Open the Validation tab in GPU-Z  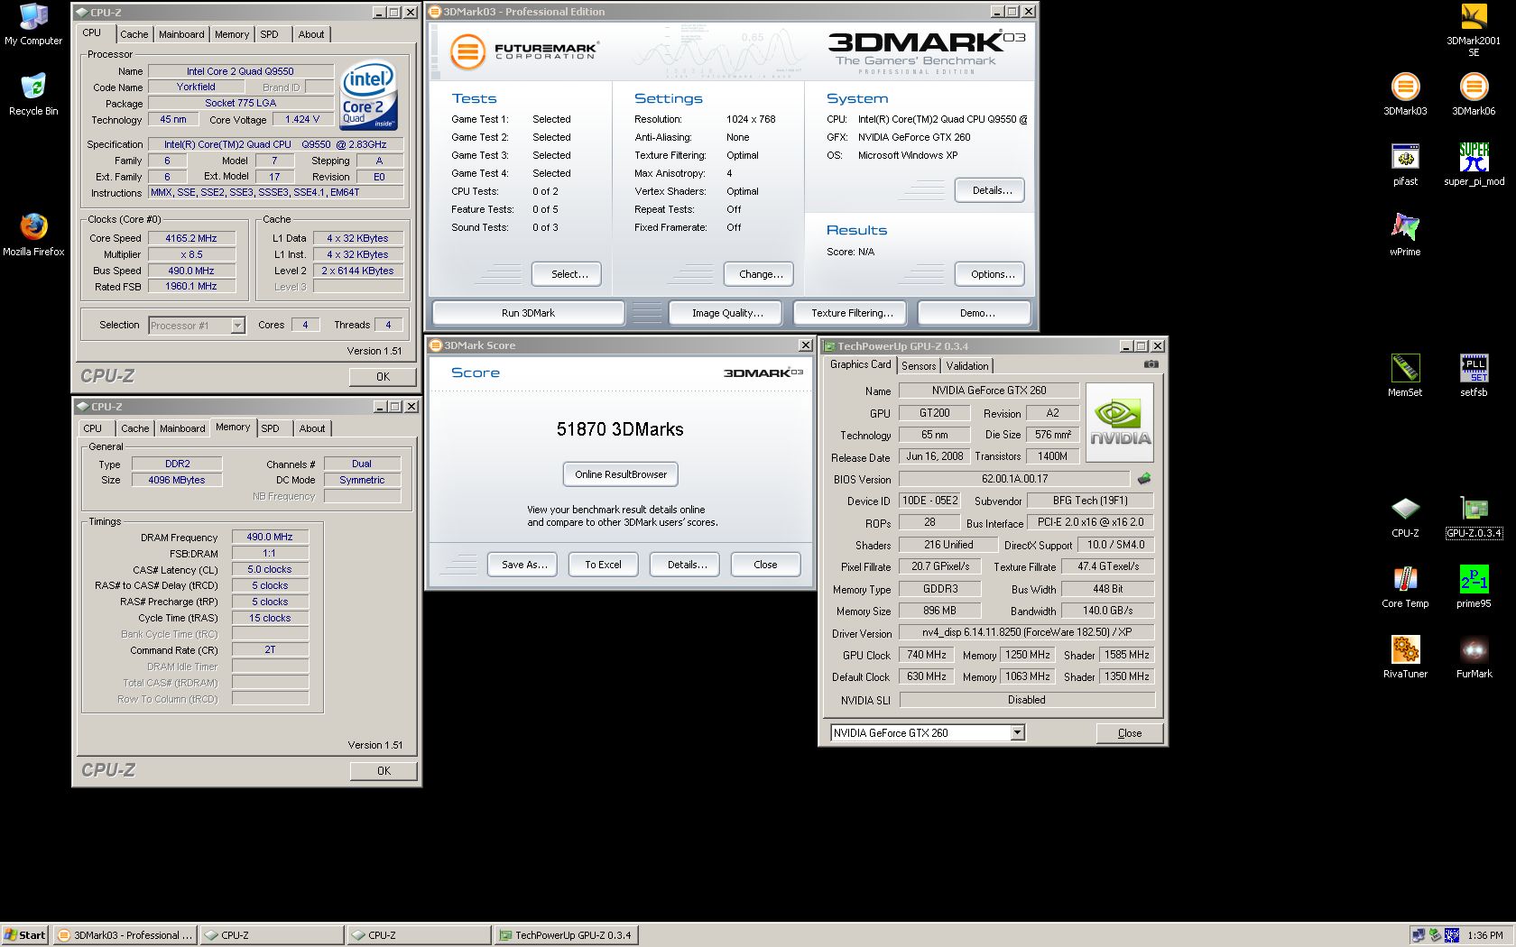pyautogui.click(x=967, y=366)
